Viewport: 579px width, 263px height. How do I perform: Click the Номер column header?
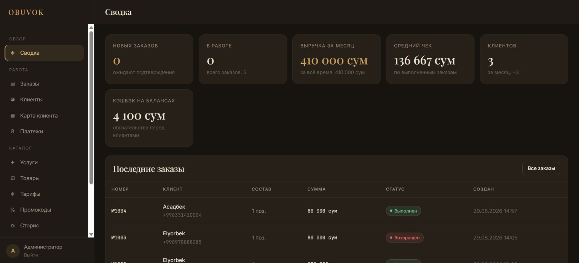[120, 189]
